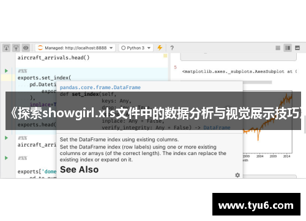Click the aircraft_arrivals.head() code line
Image resolution: width=306 pixels, height=221 pixels.
point(53,58)
